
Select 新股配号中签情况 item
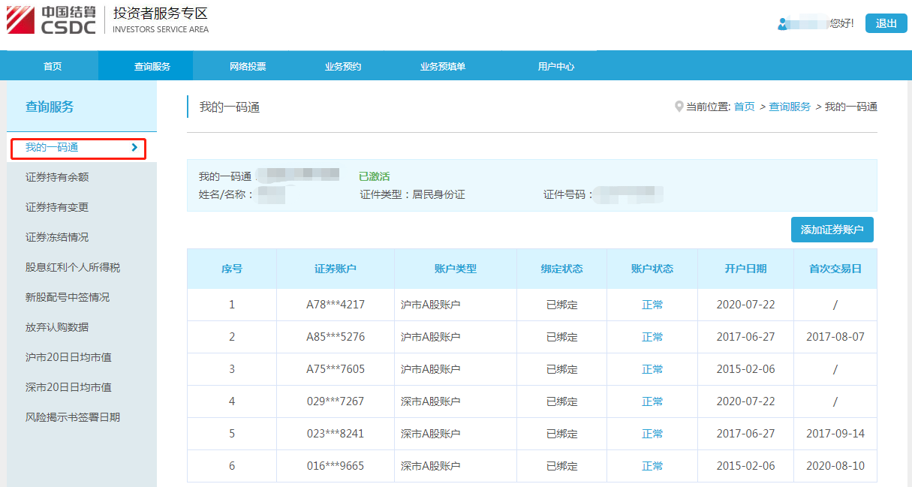point(68,296)
